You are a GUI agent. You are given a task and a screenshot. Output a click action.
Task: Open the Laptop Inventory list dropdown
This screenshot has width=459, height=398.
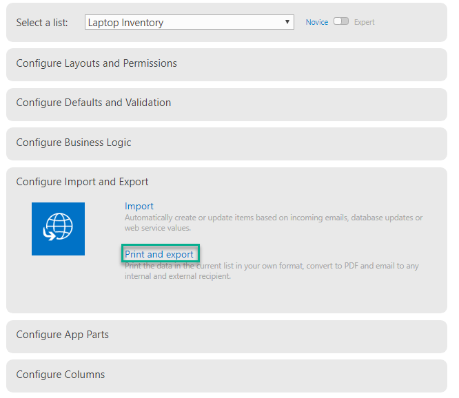coord(189,22)
